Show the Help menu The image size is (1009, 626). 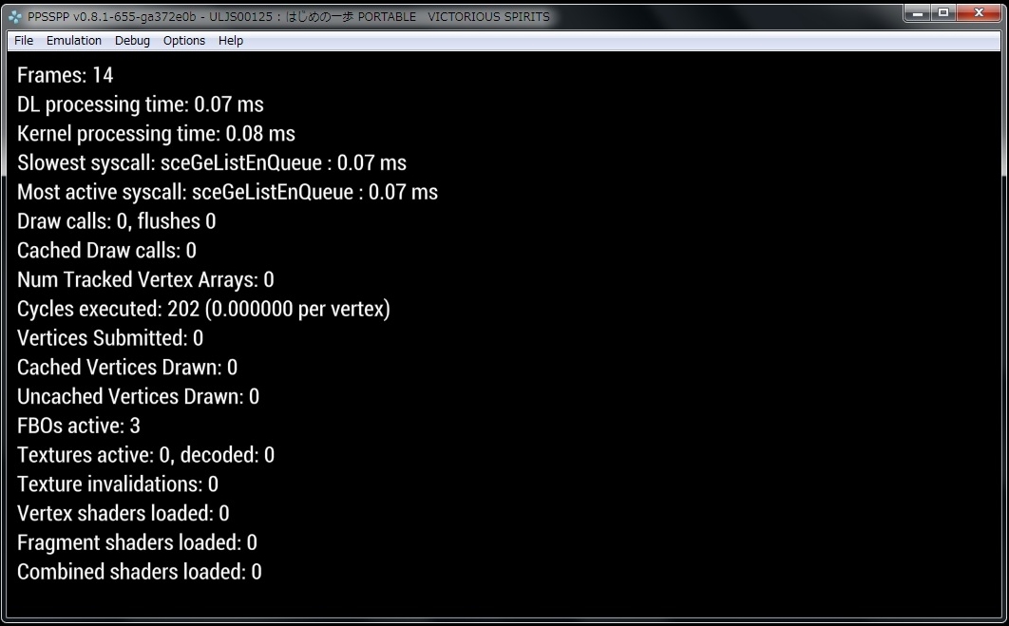click(231, 41)
